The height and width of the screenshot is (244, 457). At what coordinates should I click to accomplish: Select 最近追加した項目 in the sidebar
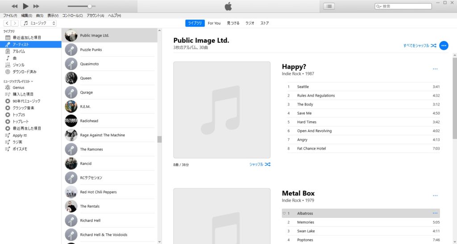31,37
